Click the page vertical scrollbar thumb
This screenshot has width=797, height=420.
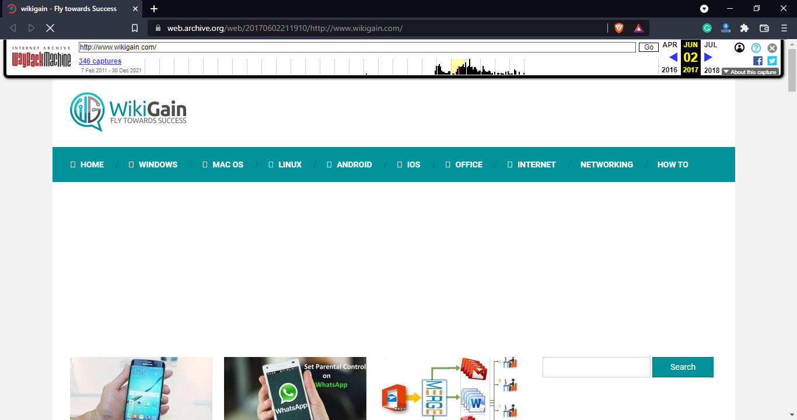pyautogui.click(x=792, y=69)
